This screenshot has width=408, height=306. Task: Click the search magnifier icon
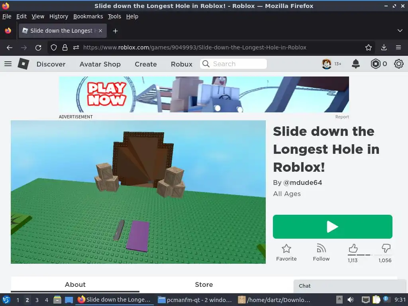click(206, 64)
